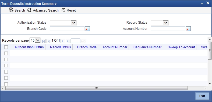Click the '1 Of 1' page indicator

pyautogui.click(x=56, y=40)
